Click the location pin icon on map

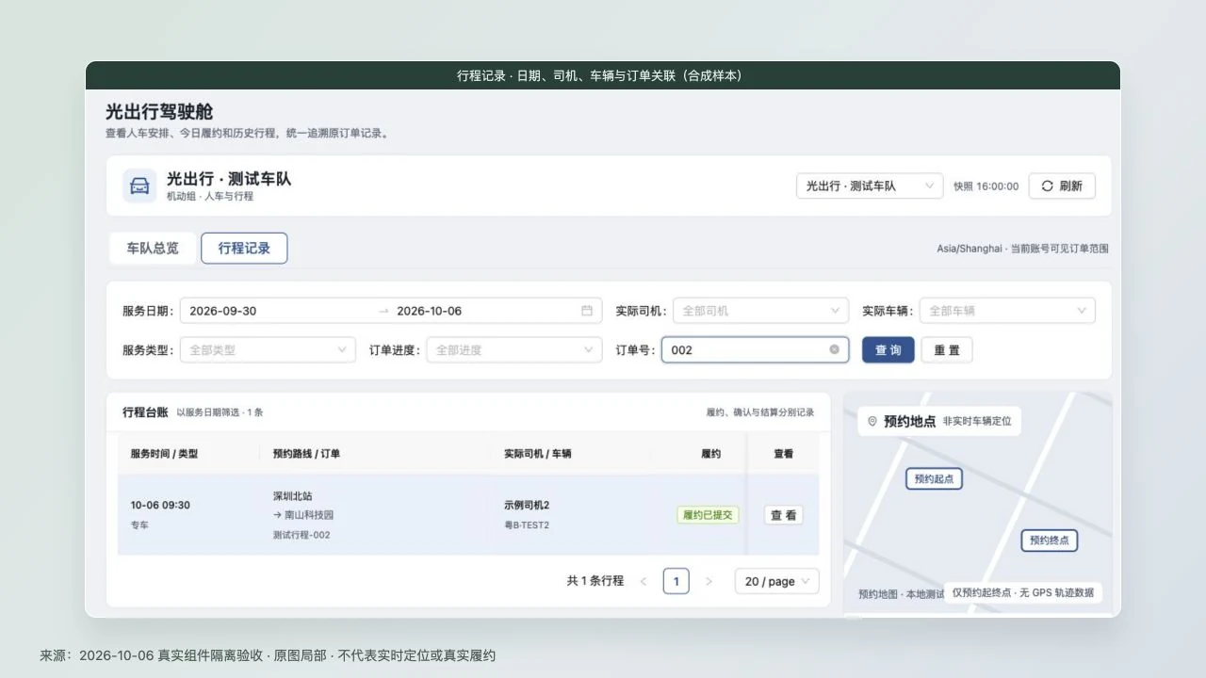click(872, 422)
